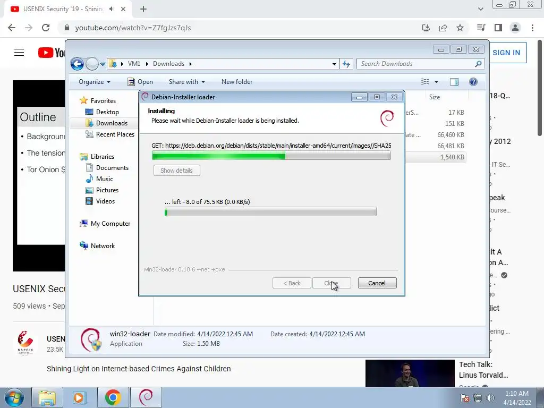Open the Documents library
The height and width of the screenshot is (408, 544).
click(112, 168)
